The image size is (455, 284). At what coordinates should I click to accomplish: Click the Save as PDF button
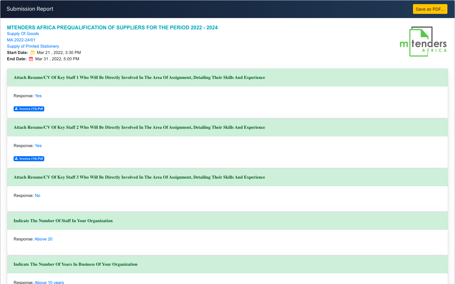pos(430,9)
